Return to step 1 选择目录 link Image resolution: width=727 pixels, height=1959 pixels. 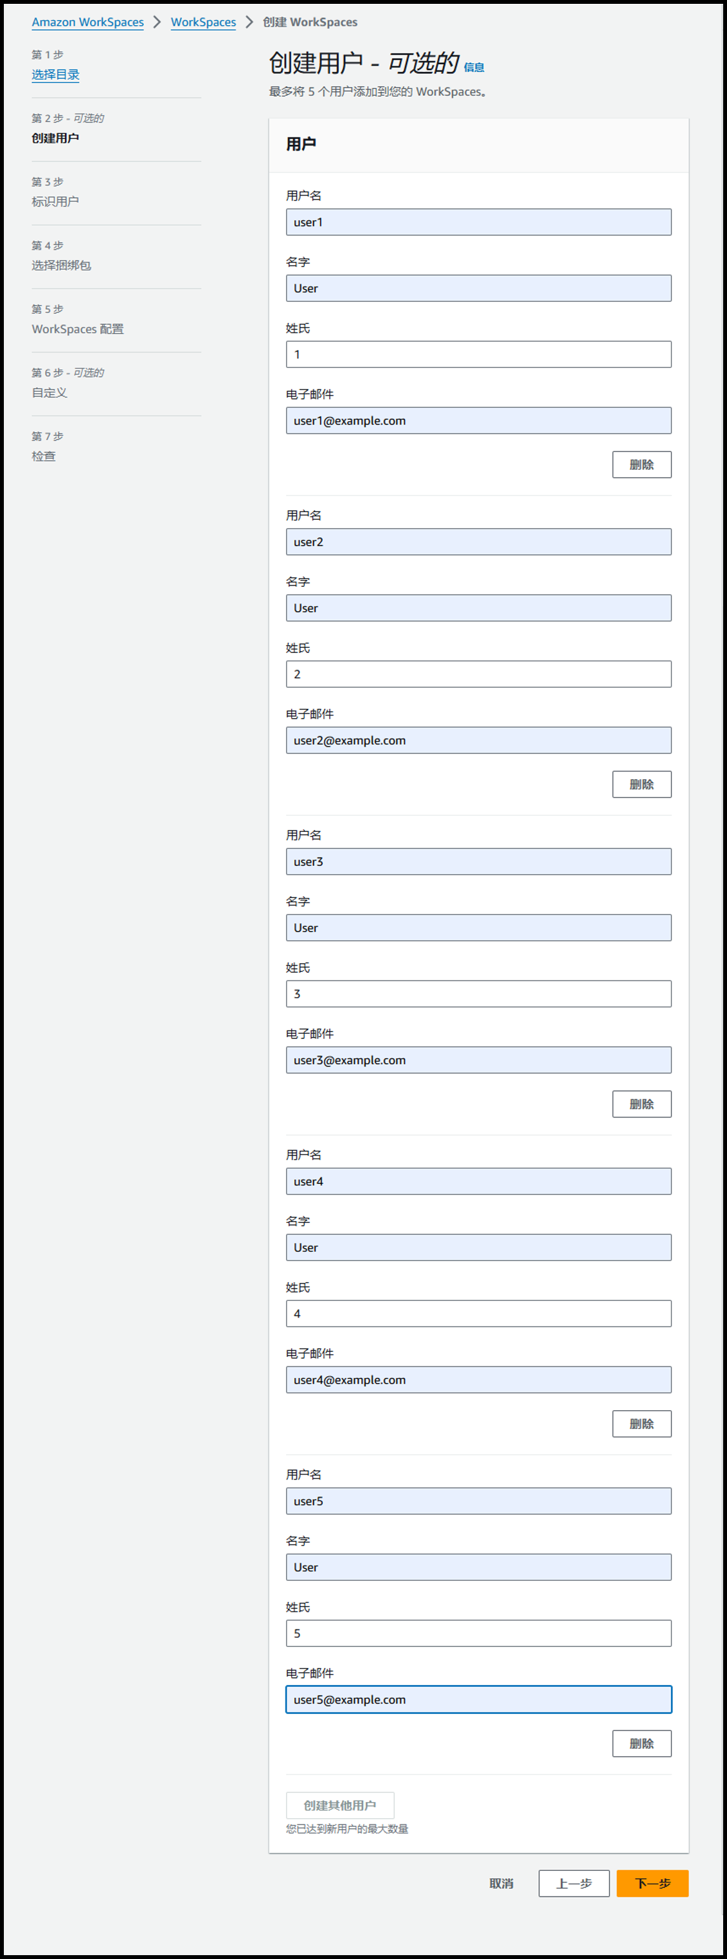pos(55,75)
